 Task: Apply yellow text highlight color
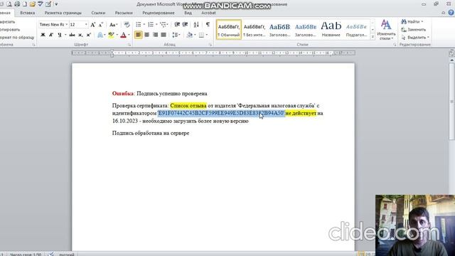click(111, 35)
